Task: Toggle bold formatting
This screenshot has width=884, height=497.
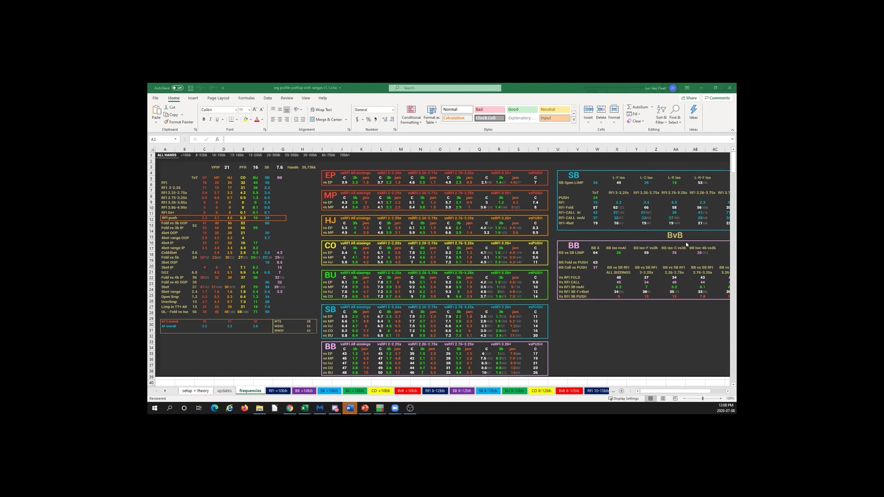Action: coord(204,119)
